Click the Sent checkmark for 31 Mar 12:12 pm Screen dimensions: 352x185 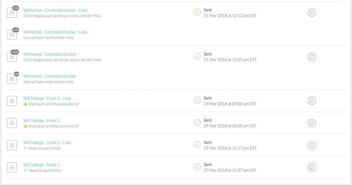197,12
